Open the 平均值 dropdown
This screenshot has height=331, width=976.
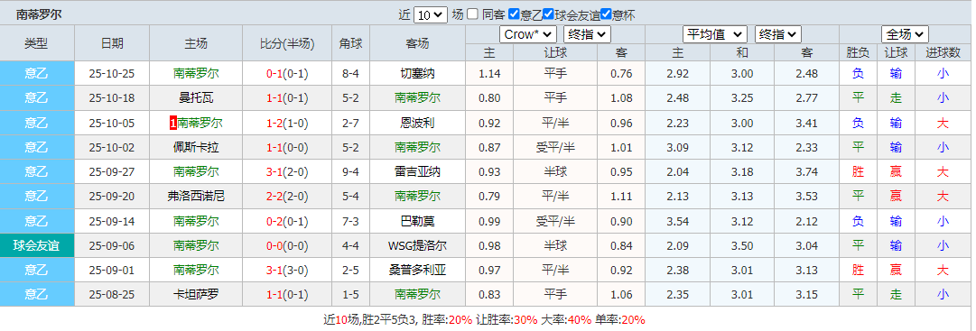pos(715,34)
